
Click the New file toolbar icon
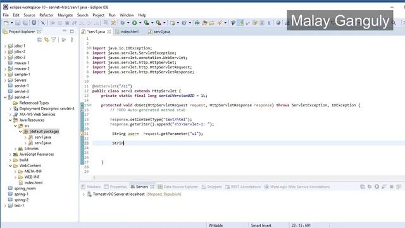(6, 23)
